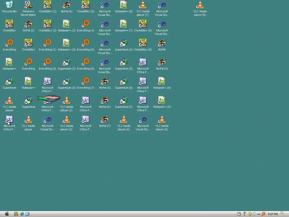The image size is (289, 217).
Task: Select the MyPal (3) shortcut
Action: click(162, 64)
